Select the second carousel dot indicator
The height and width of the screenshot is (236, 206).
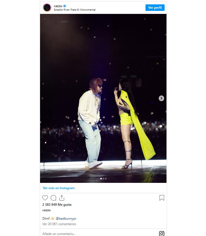(103, 179)
